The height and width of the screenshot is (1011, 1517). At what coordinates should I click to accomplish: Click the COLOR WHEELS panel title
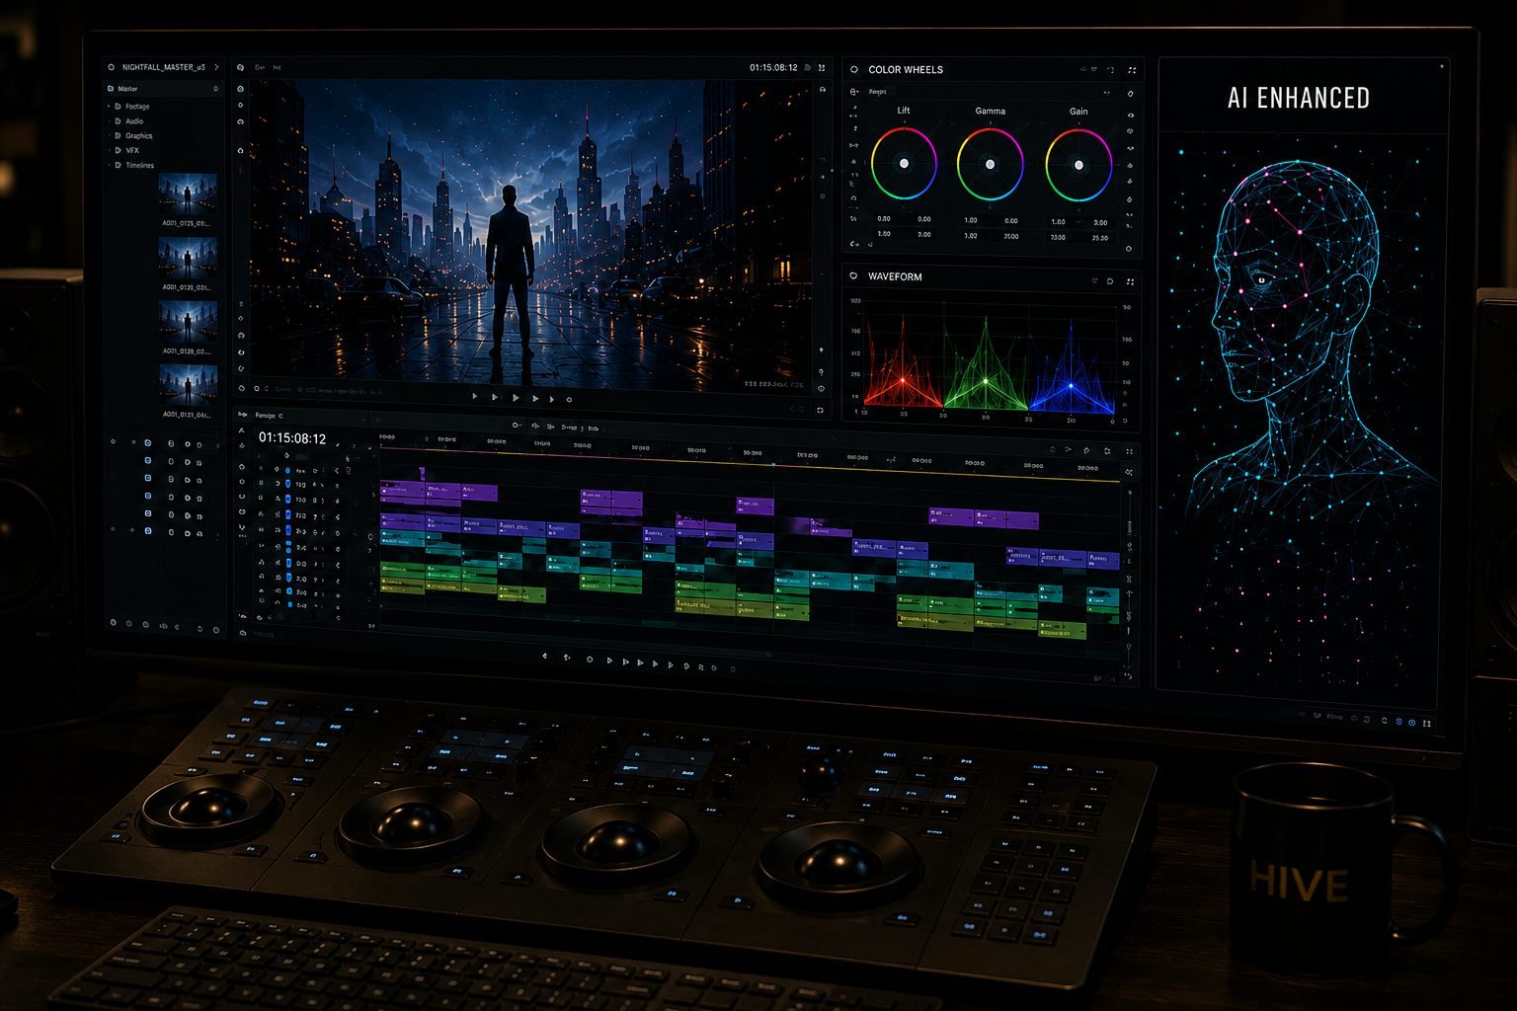point(906,70)
